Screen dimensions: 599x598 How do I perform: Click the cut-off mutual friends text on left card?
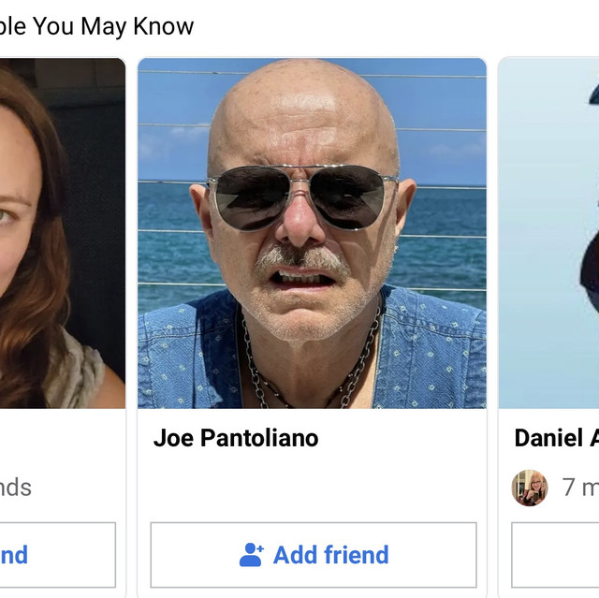(x=15, y=488)
